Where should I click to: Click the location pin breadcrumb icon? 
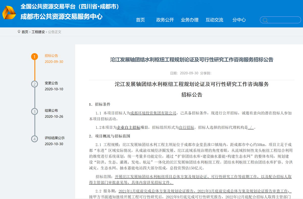click(x=19, y=32)
